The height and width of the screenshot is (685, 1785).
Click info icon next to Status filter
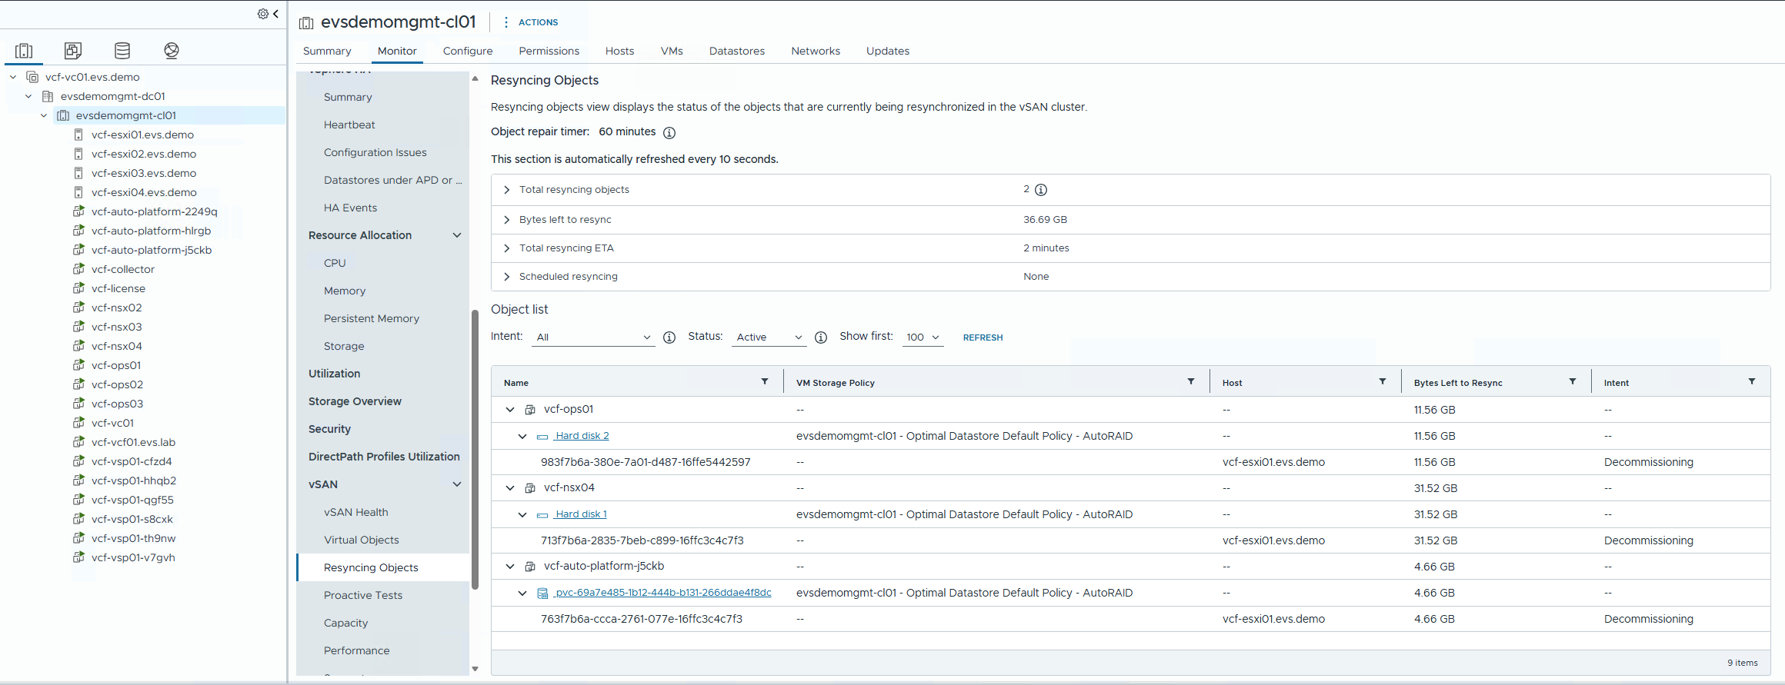821,338
